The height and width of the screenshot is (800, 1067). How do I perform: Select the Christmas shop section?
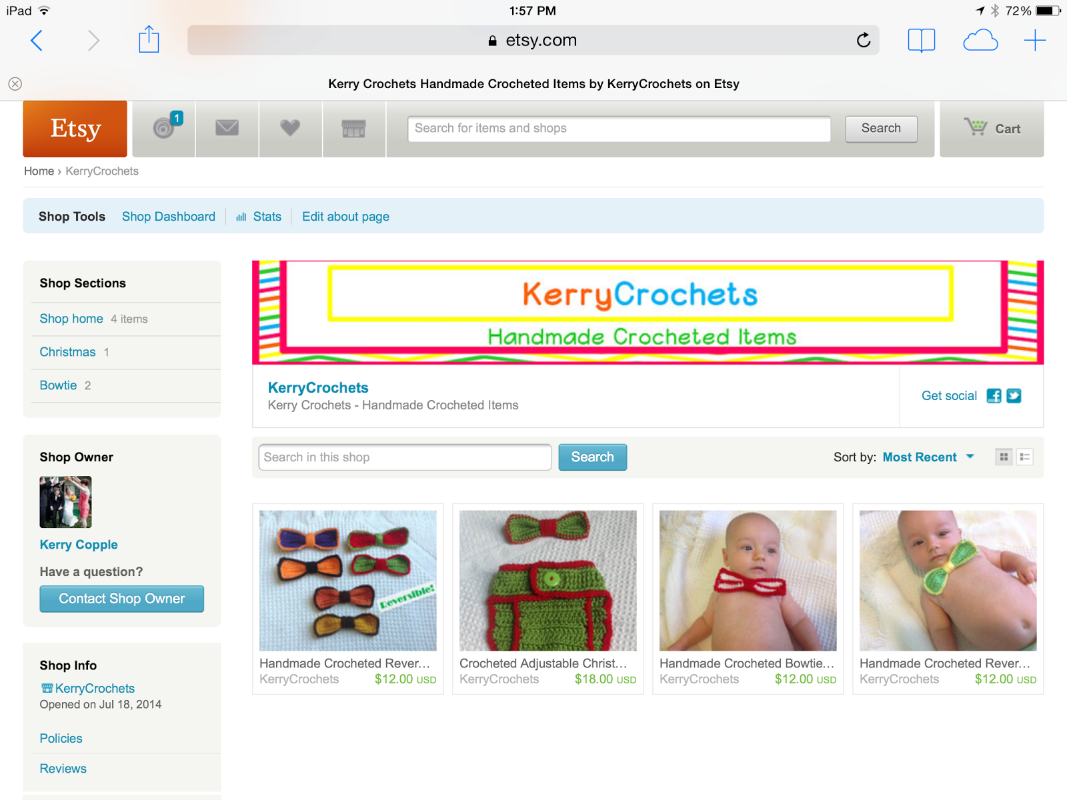pos(67,352)
